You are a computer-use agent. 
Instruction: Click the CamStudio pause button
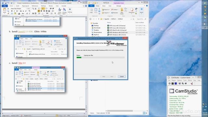(173, 84)
